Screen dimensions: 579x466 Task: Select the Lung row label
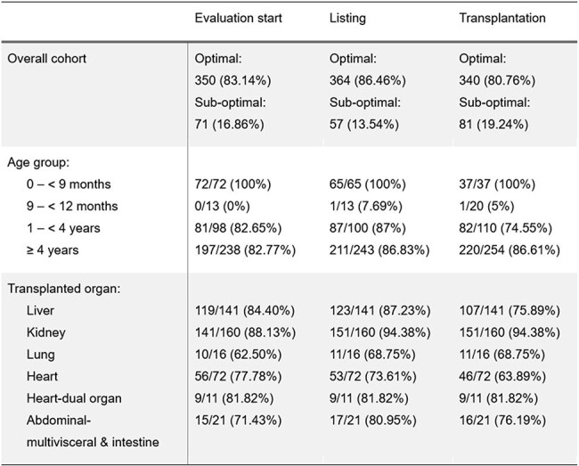click(x=41, y=355)
